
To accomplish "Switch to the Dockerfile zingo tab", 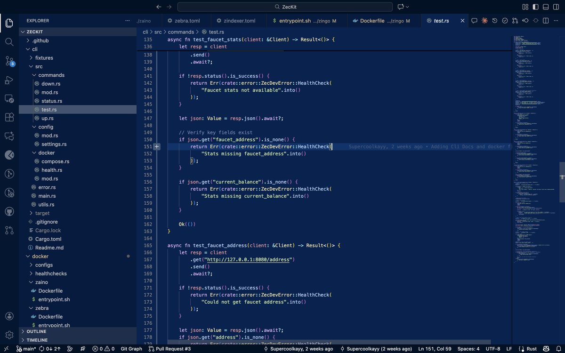I will (385, 21).
